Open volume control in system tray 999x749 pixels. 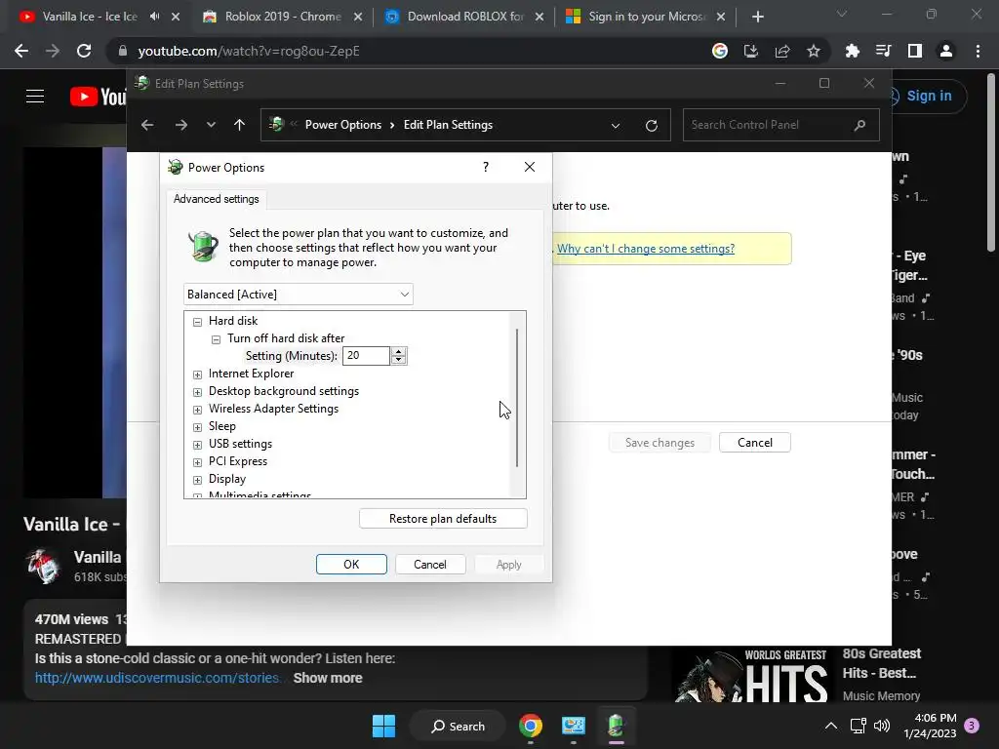pos(882,726)
